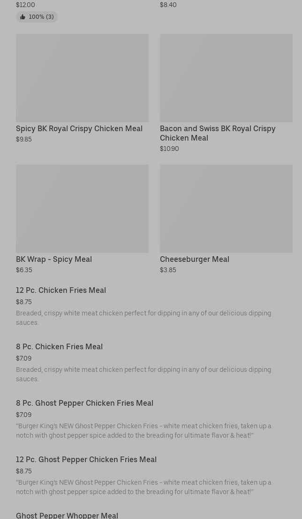The width and height of the screenshot is (302, 519).
Task: Open the Bacon and Swiss BK Royal Crispy image
Action: coord(226,78)
